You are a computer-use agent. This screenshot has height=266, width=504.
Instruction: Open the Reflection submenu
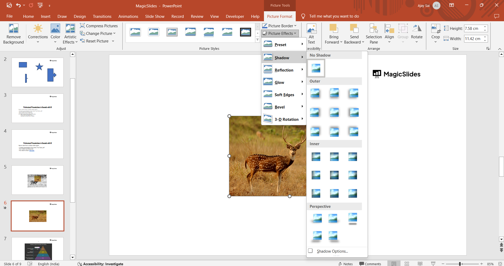tap(284, 70)
